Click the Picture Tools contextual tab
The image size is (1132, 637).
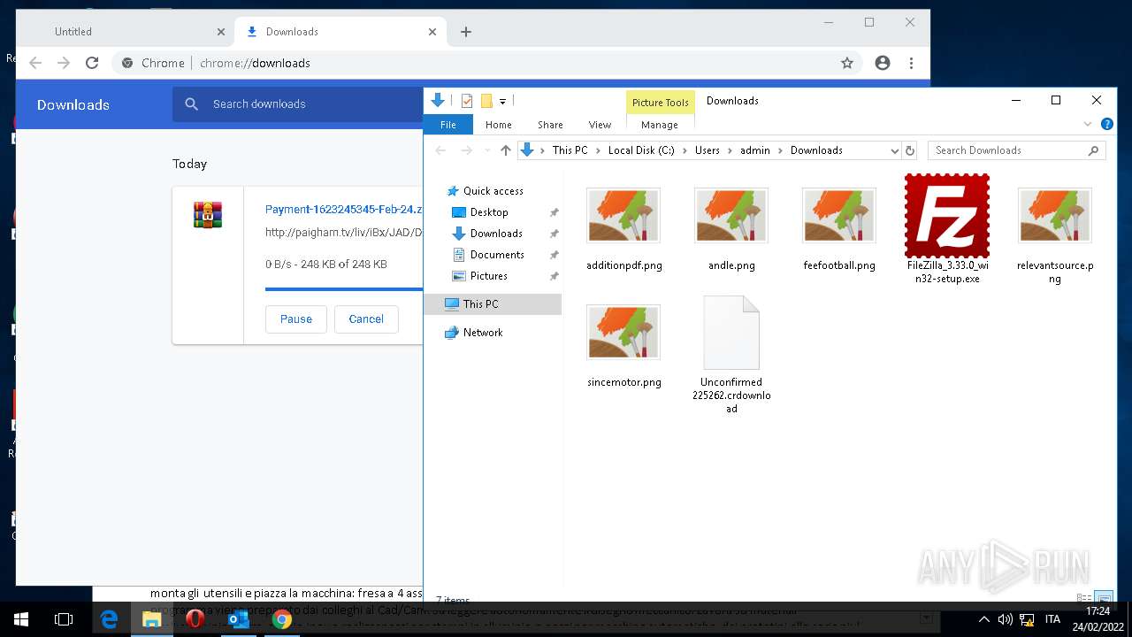pyautogui.click(x=660, y=103)
